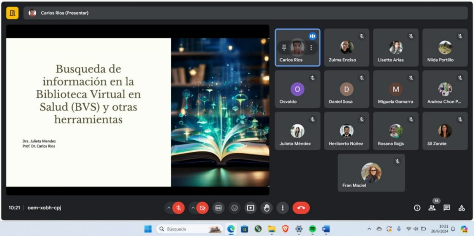Open more options on Carlos Rios's tile
Screen dimensions: 474x236
click(x=311, y=48)
